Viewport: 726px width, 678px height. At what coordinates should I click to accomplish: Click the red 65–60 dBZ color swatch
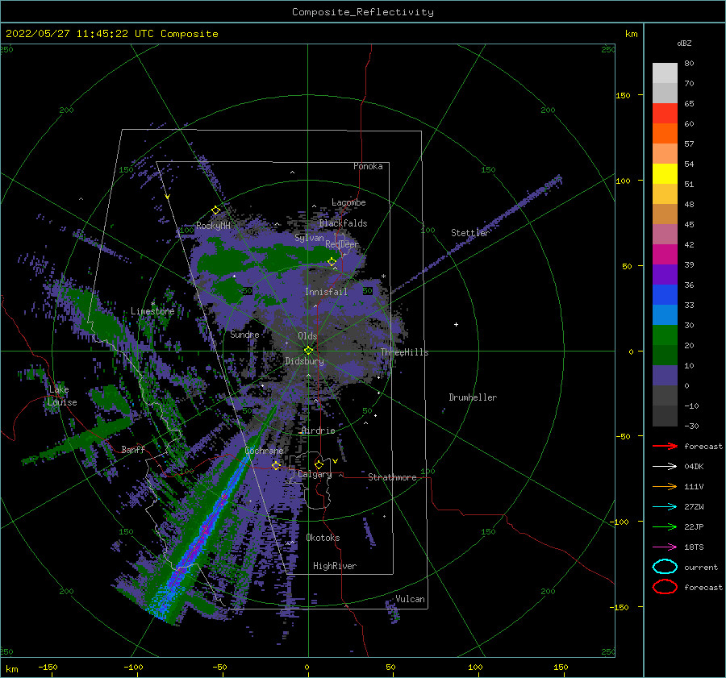(x=665, y=114)
